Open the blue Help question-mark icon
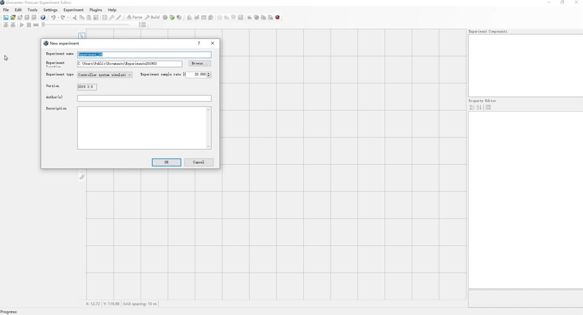This screenshot has height=315, width=583. [x=43, y=18]
